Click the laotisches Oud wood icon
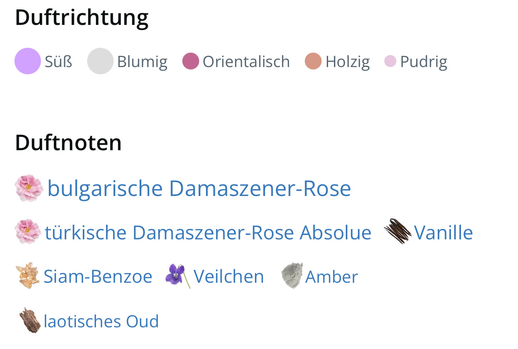Screen dimensions: 518x349 coord(30,320)
